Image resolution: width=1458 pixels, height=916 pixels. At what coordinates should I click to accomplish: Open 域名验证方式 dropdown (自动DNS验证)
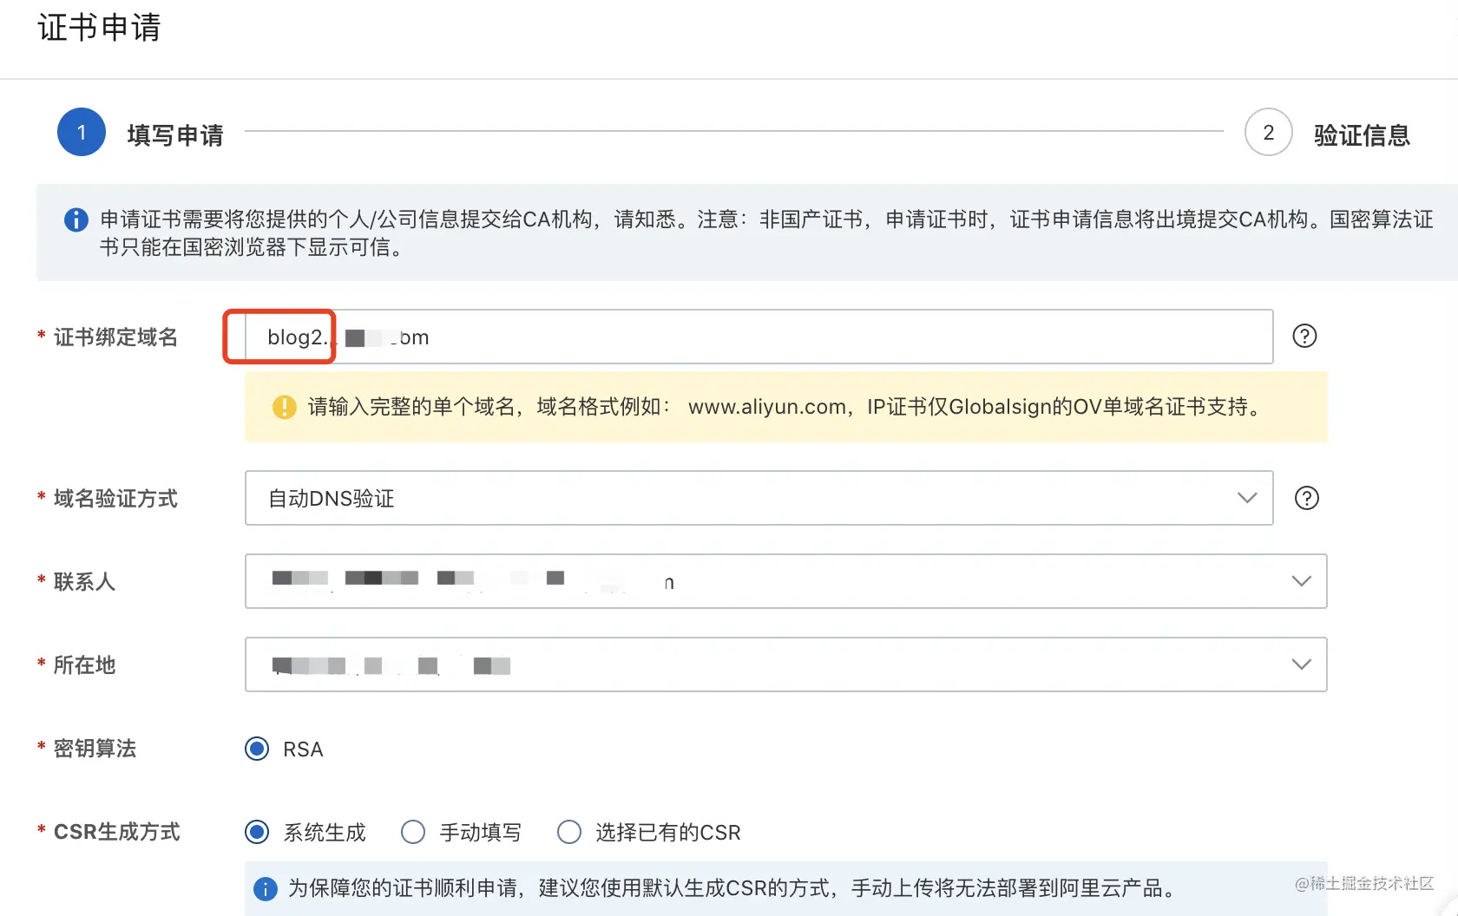(x=759, y=498)
